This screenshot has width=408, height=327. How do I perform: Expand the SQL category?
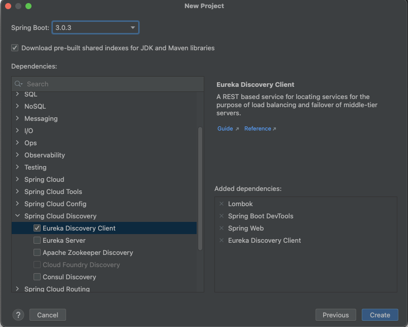pos(17,94)
